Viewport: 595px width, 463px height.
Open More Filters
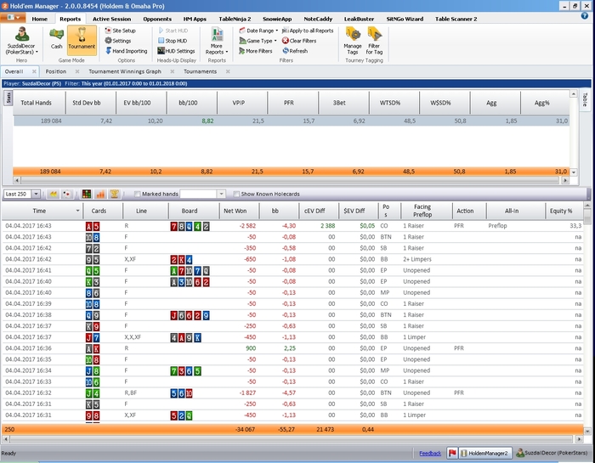coord(255,51)
